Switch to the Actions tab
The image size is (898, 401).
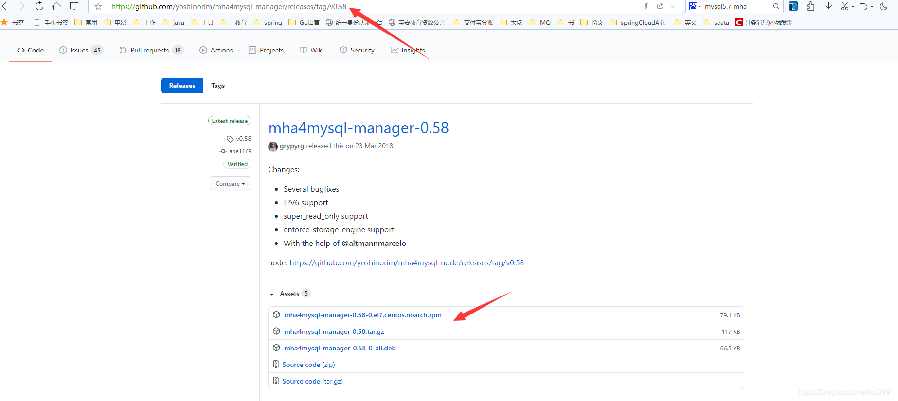(216, 50)
